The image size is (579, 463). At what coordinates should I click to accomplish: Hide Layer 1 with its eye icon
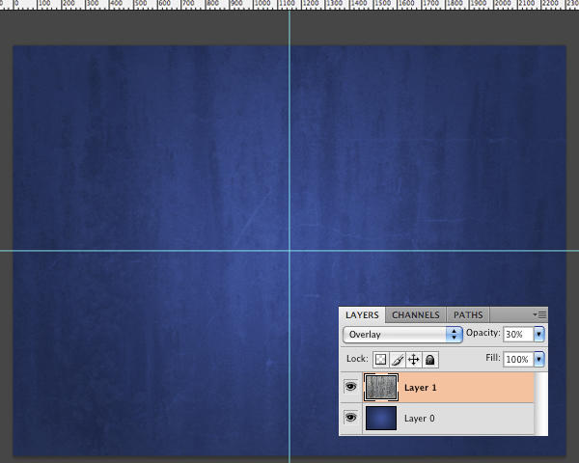350,388
